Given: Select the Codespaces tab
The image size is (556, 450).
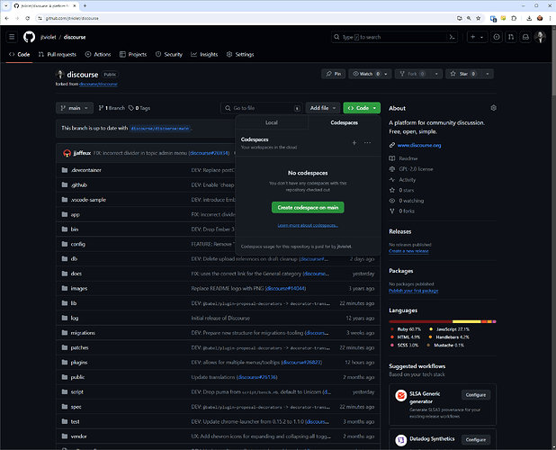Looking at the screenshot, I should point(345,122).
